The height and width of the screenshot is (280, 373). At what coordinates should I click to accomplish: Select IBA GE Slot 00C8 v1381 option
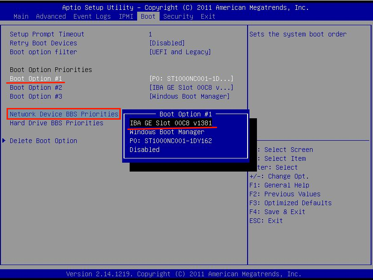[170, 123]
